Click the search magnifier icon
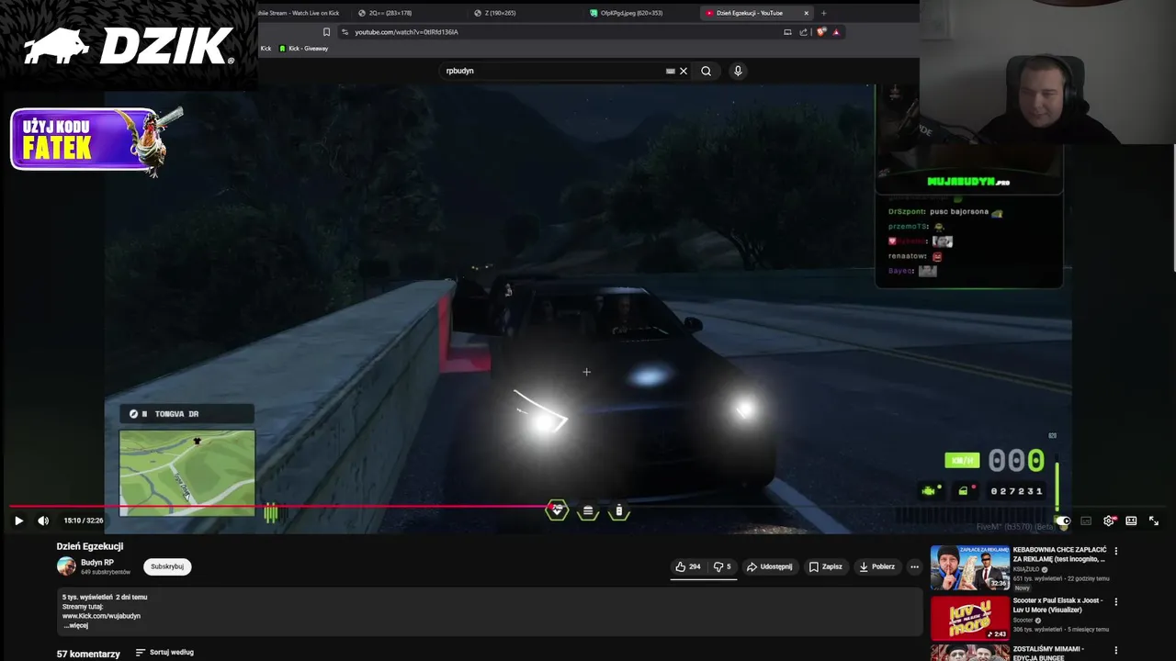The width and height of the screenshot is (1176, 661). 706,71
